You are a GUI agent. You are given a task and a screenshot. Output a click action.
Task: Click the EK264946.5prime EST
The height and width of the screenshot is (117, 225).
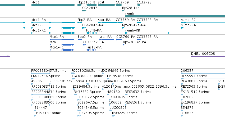116,71
